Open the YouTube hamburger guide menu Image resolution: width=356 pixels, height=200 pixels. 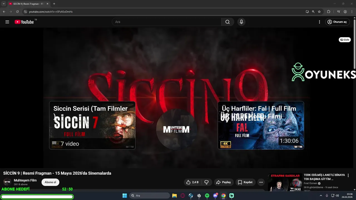pyautogui.click(x=7, y=22)
